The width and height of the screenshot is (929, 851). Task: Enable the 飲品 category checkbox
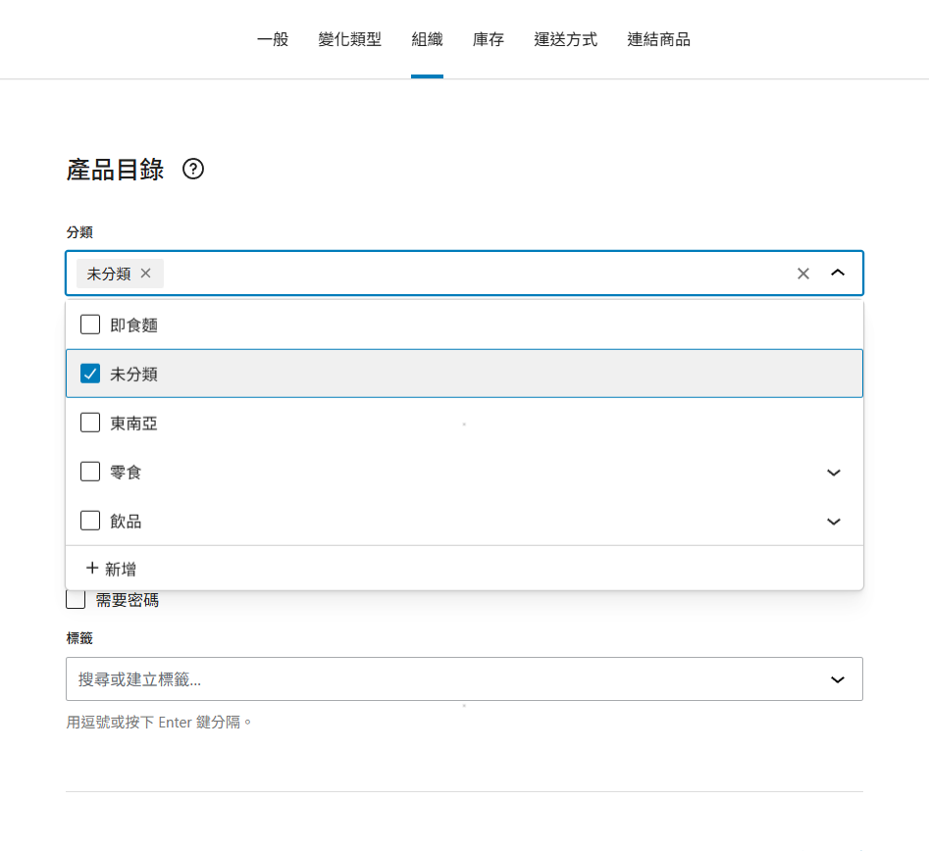coord(90,521)
